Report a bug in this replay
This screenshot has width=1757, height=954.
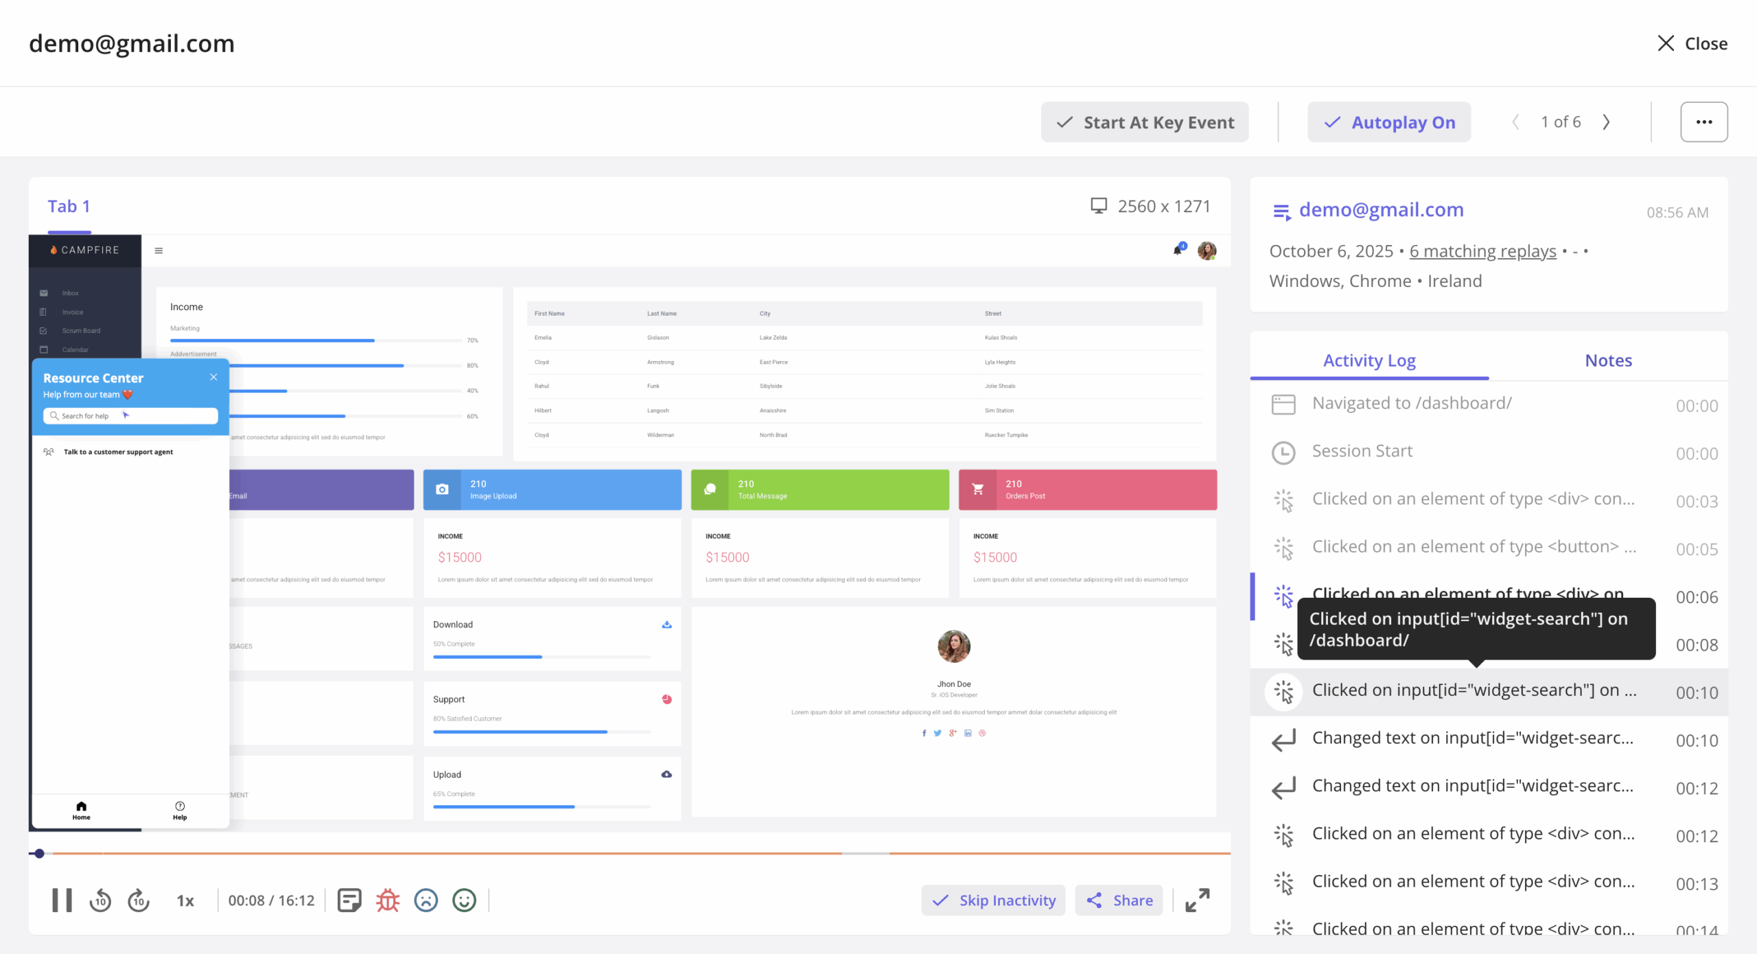(388, 899)
